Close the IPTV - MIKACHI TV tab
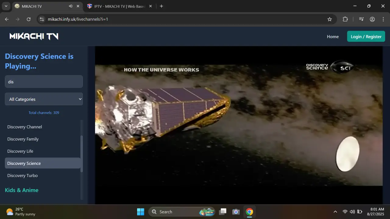 (150, 6)
